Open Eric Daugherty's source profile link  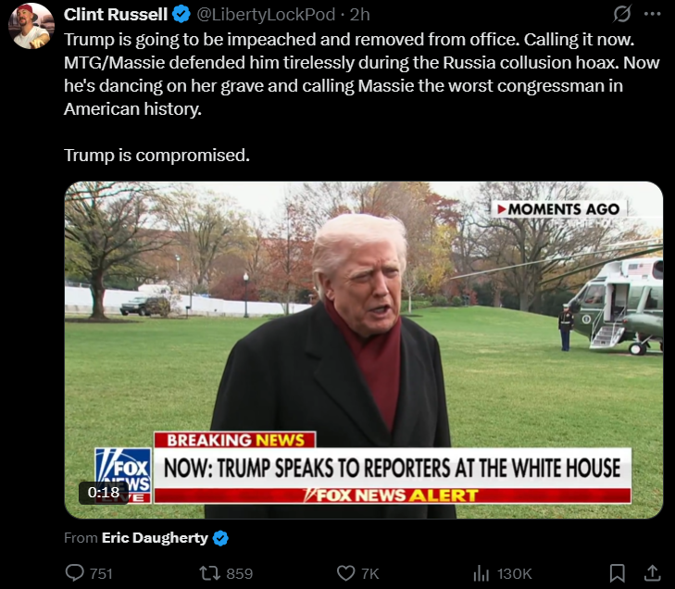[155, 538]
